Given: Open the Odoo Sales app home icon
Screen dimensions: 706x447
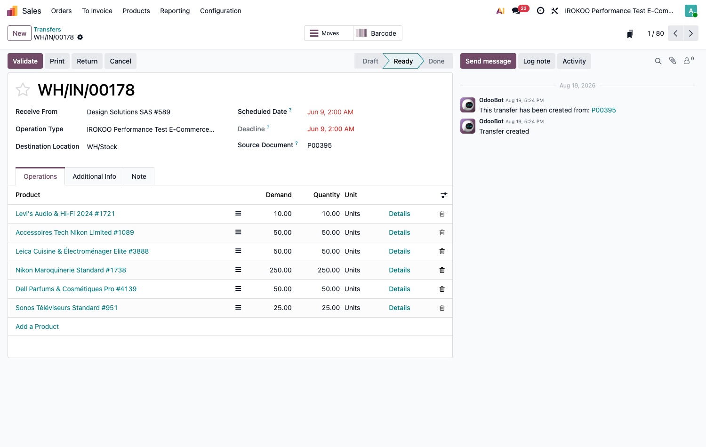Looking at the screenshot, I should pos(12,11).
